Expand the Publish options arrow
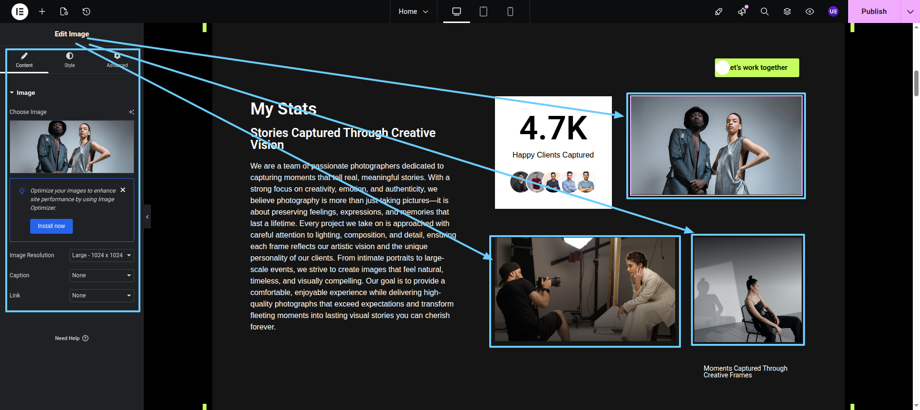This screenshot has width=920, height=410. tap(910, 11)
